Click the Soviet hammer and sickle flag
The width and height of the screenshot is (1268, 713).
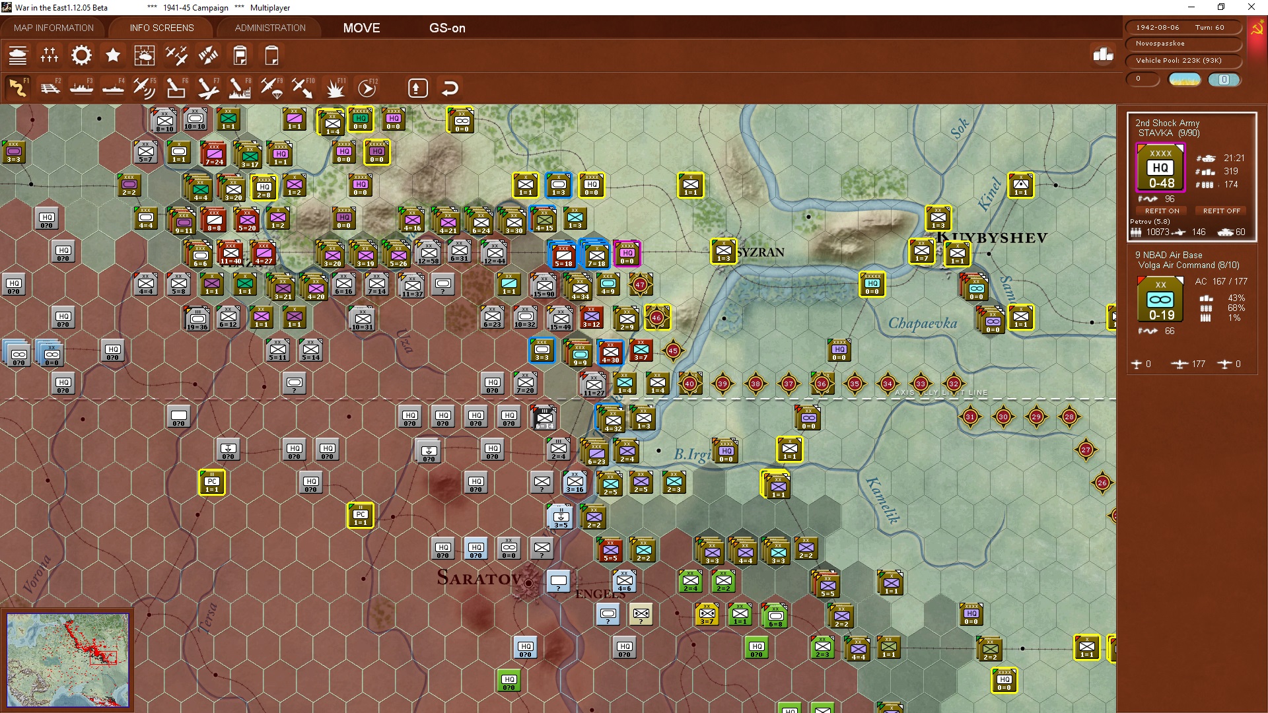1257,28
